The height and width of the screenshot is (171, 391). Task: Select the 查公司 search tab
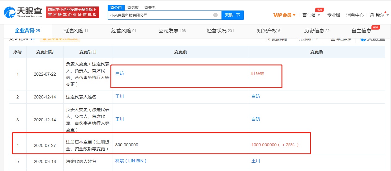coord(116,7)
